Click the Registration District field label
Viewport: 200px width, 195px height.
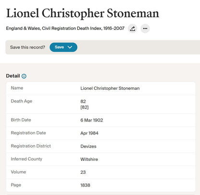[31, 146]
